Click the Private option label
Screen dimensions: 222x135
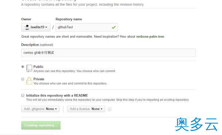tap(39, 79)
